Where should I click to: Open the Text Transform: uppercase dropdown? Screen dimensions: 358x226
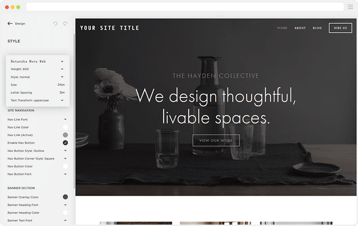point(37,100)
